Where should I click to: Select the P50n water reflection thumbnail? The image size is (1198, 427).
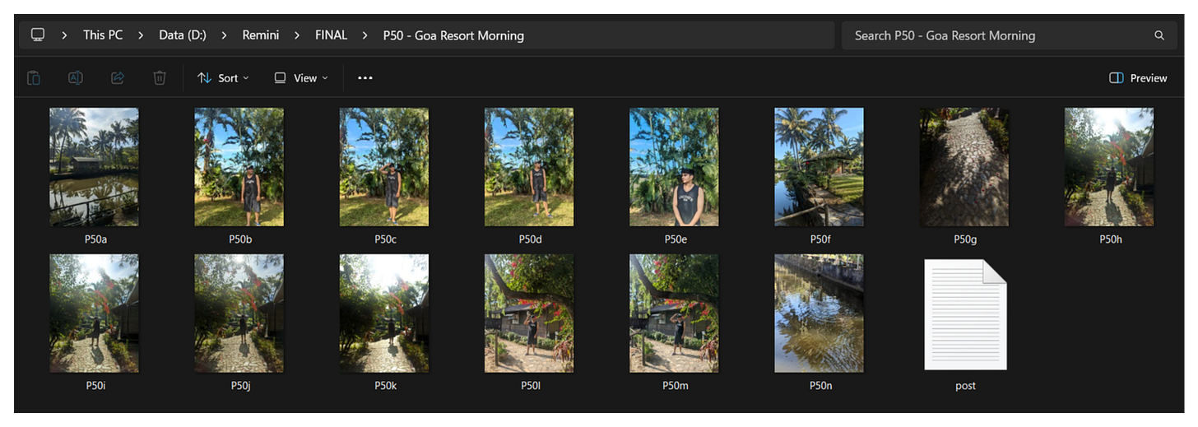(819, 313)
